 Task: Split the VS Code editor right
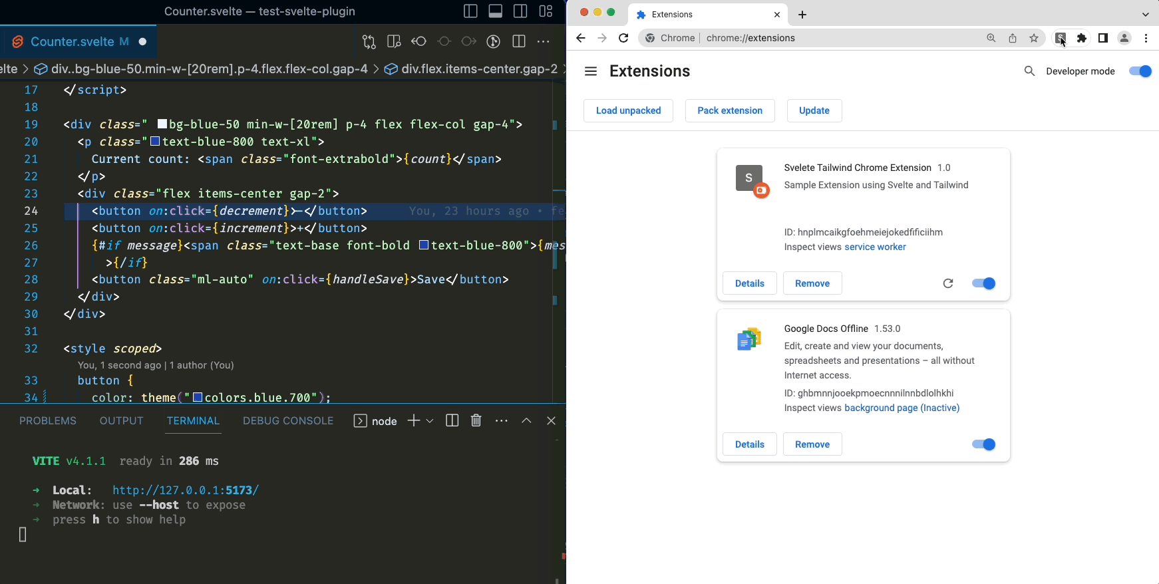[x=519, y=41]
